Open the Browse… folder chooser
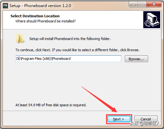 point(136,59)
